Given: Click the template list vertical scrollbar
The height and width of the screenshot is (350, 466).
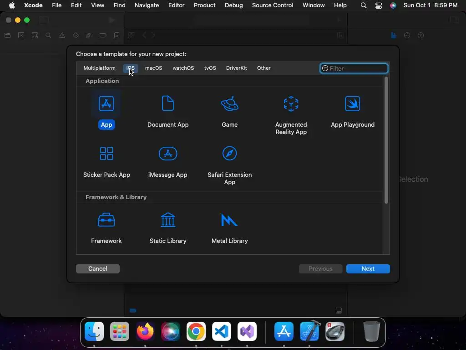Looking at the screenshot, I should click(386, 140).
